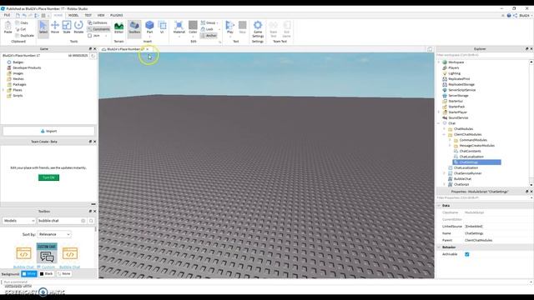Click the toolbox search magnifier icon

91,221
